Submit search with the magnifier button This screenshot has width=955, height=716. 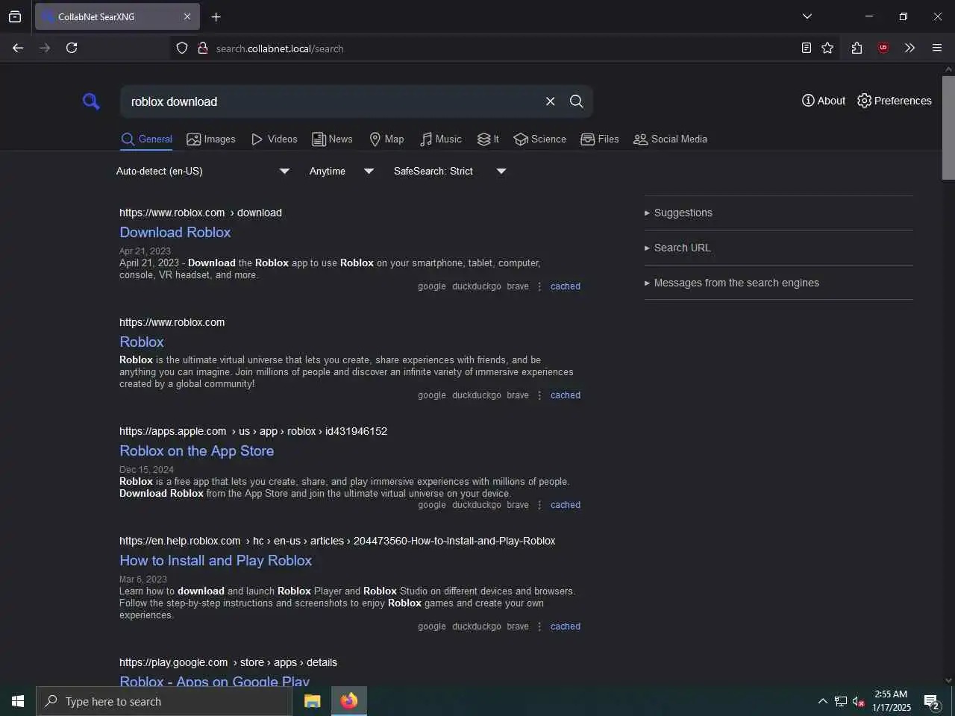pyautogui.click(x=577, y=101)
